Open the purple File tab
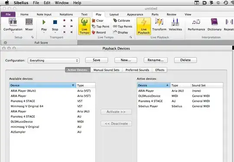 [x=8, y=14]
